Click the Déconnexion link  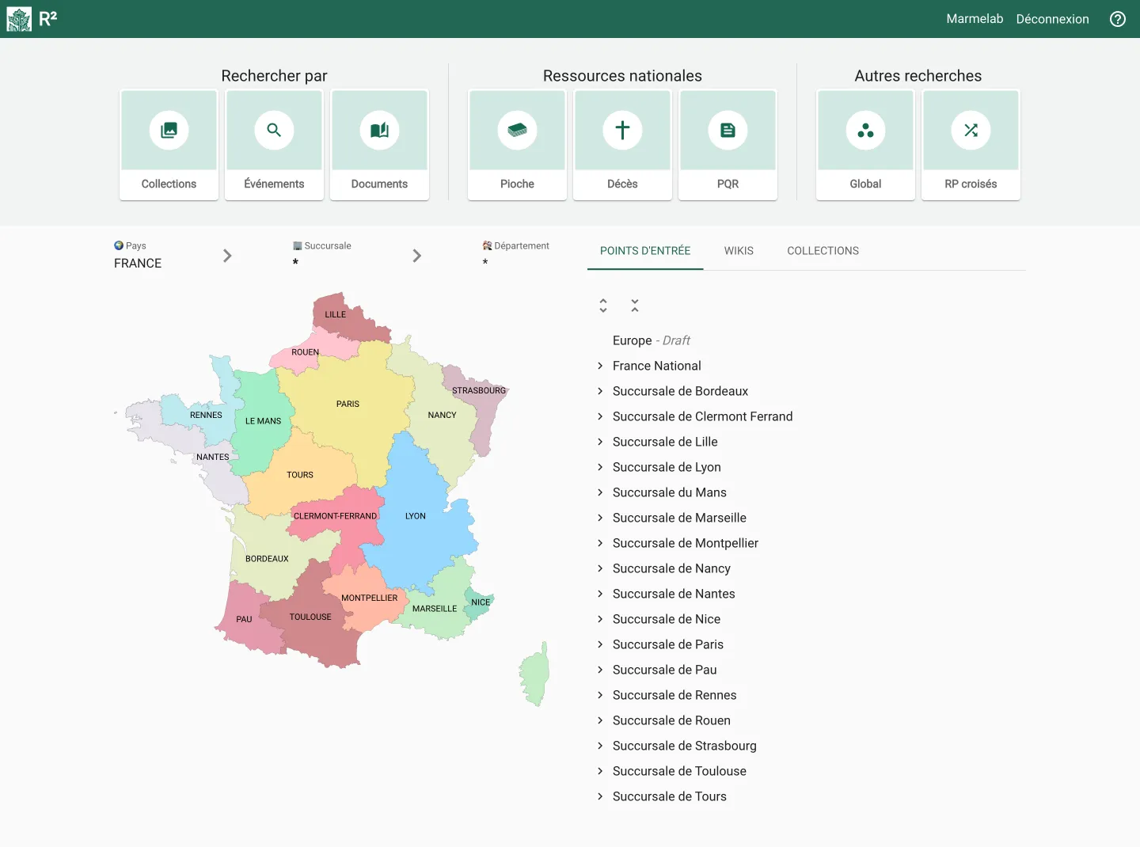click(1052, 18)
